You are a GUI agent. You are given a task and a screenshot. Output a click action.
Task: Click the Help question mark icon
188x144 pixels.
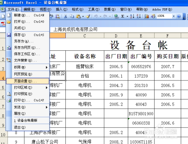click(179, 16)
